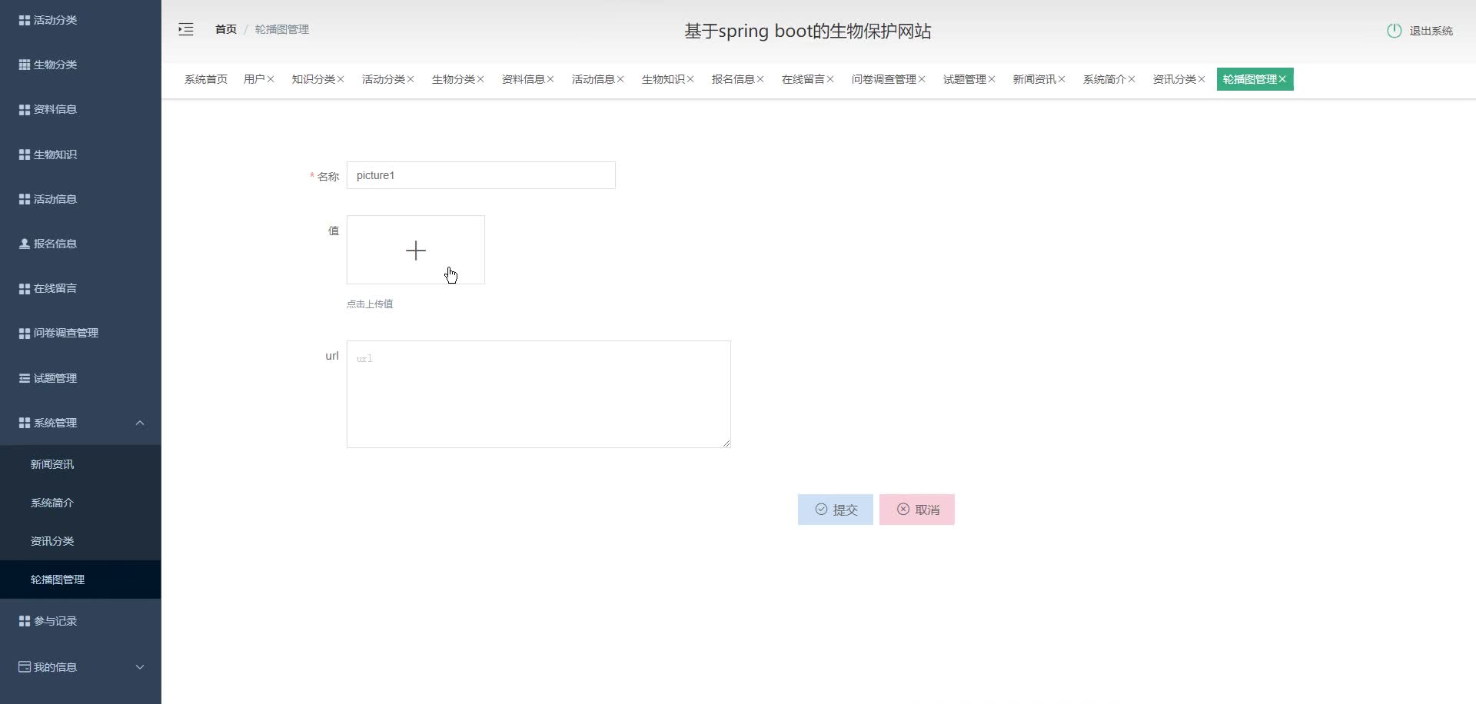Close the 资料信息 tab
Viewport: 1476px width, 704px height.
(550, 79)
